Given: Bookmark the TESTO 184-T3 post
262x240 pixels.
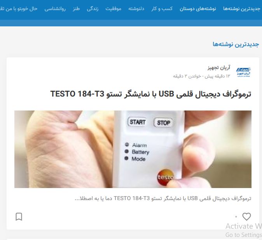Looking at the screenshot, I should click(x=19, y=217).
